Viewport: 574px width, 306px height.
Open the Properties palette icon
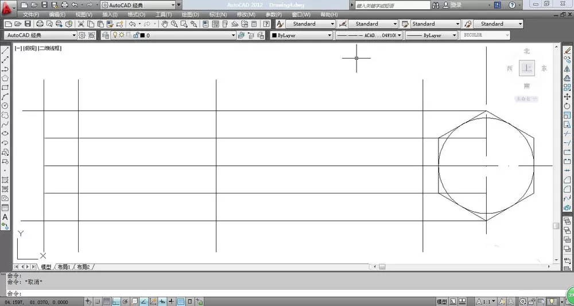(205, 24)
